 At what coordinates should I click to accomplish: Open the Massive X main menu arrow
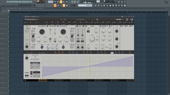[x=39, y=20]
